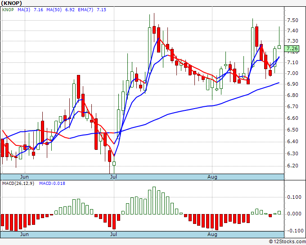This screenshot has width=306, height=245.
Task: Click the 7.50 price axis label
Action: 292,21
